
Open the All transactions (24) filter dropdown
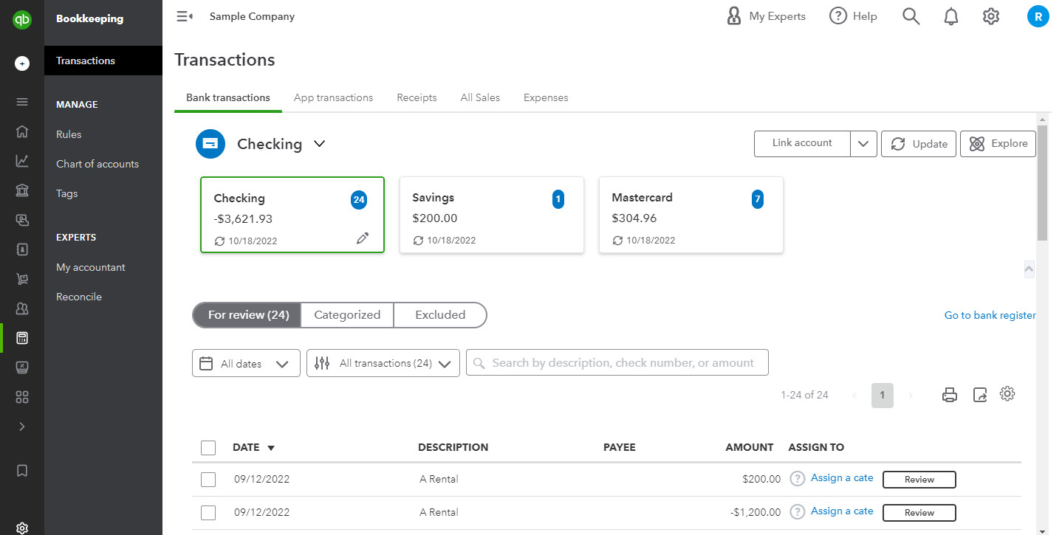pos(383,363)
